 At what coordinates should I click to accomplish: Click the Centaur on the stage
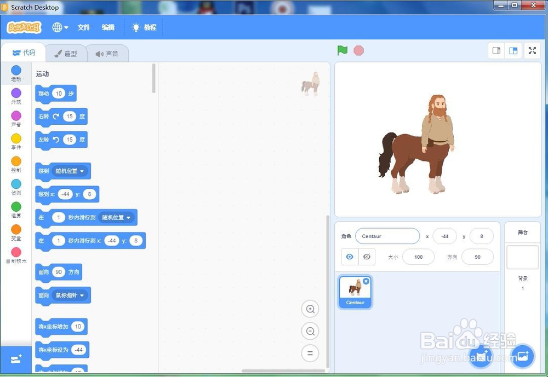click(418, 144)
